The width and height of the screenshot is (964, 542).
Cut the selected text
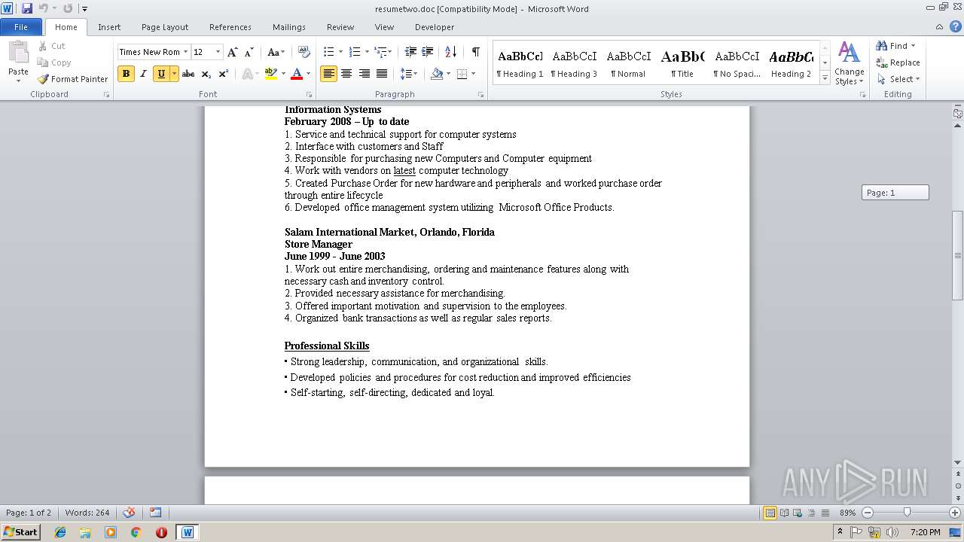pos(52,46)
